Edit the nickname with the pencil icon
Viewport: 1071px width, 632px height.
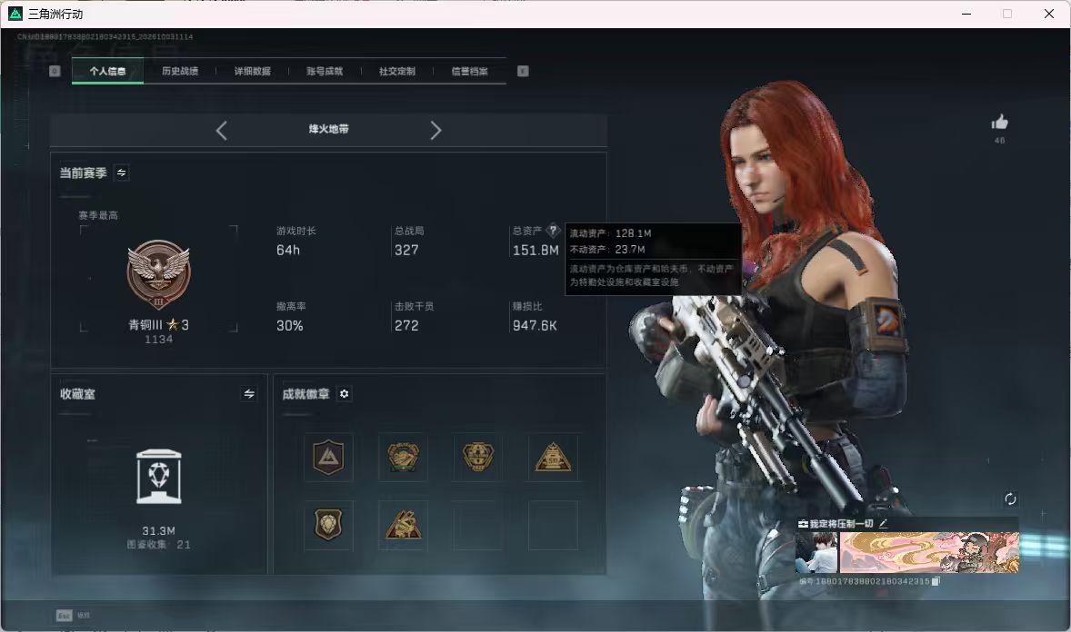click(883, 523)
